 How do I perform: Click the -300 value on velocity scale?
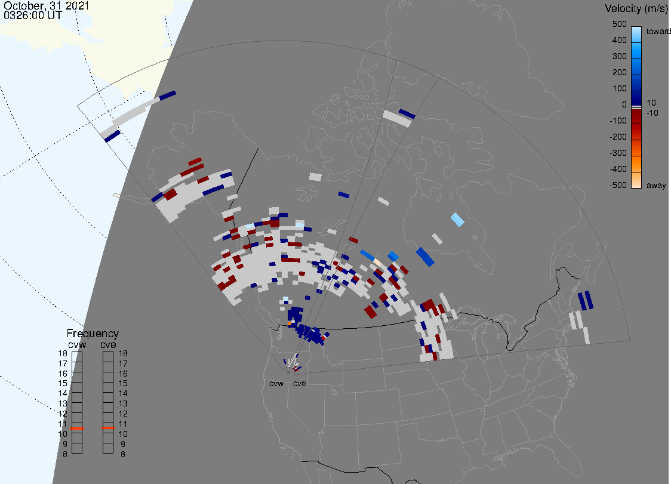pos(618,153)
